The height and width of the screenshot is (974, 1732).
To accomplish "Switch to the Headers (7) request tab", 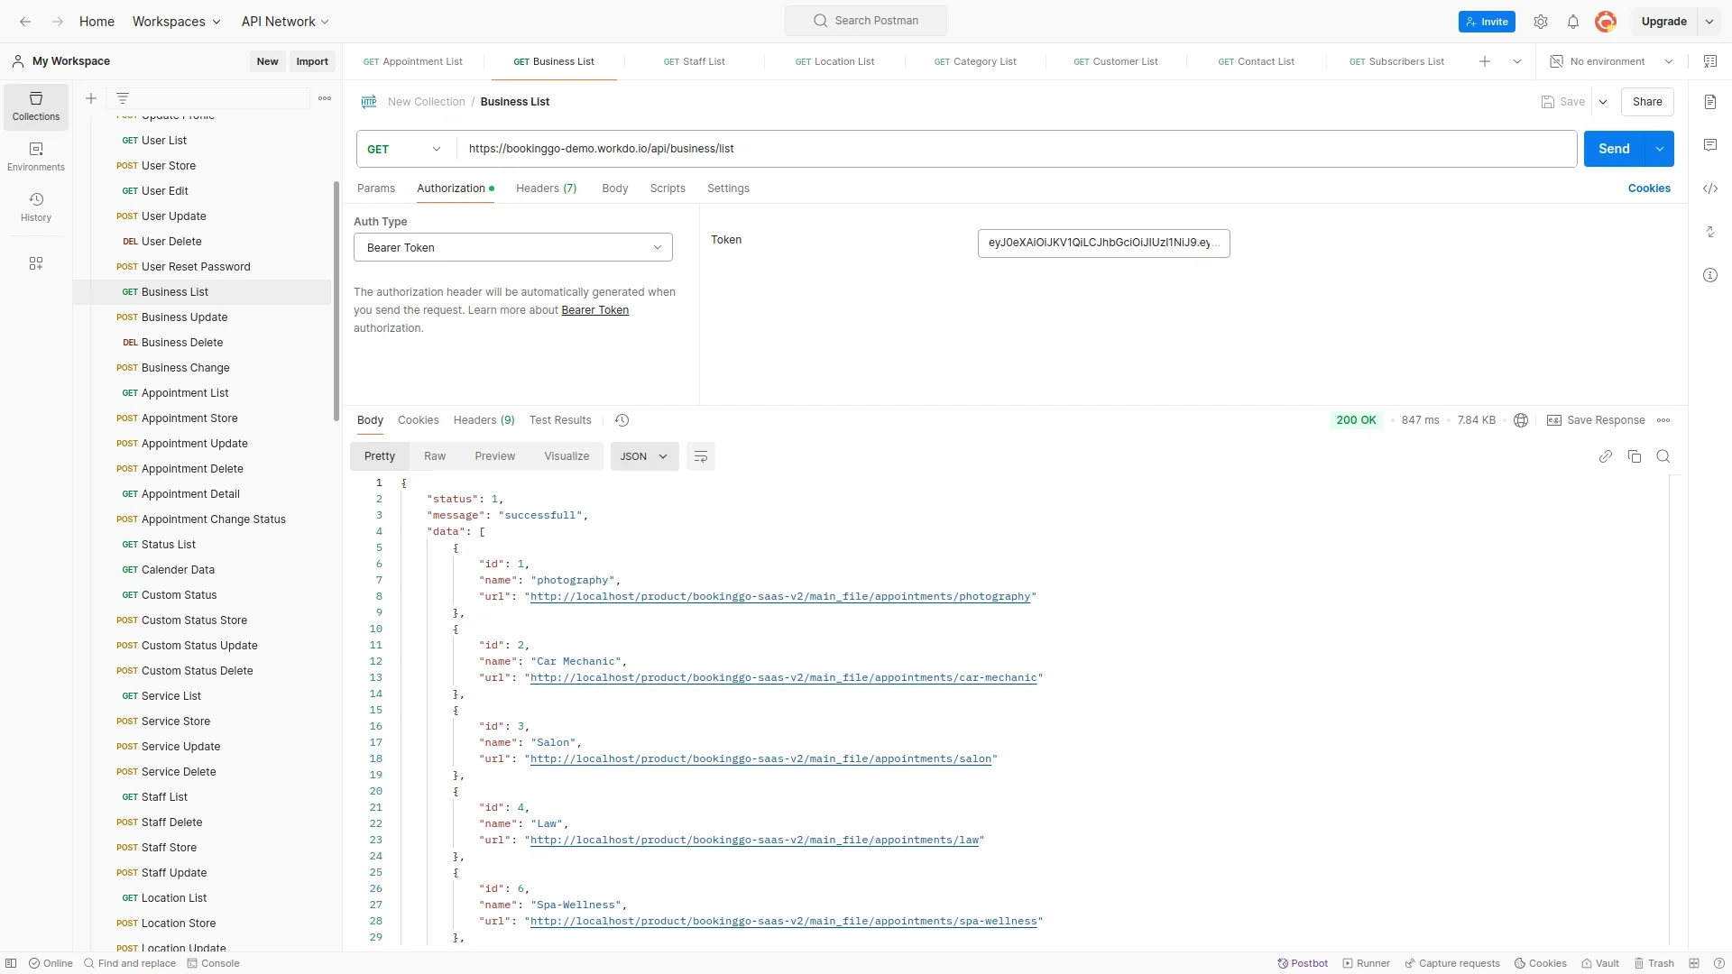I will [546, 188].
